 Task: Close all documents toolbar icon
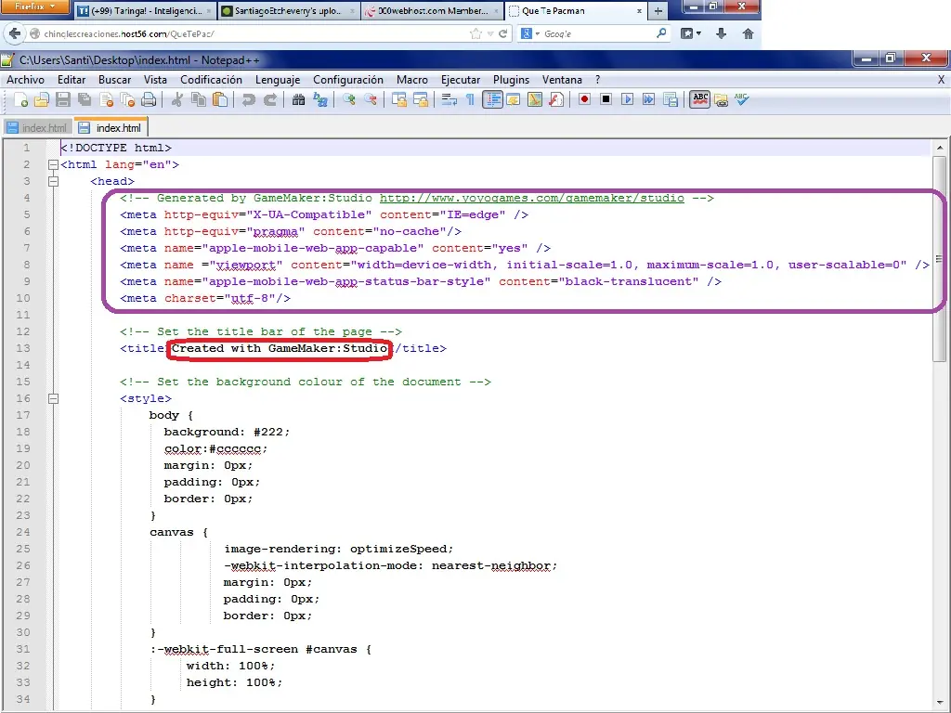[x=127, y=99]
